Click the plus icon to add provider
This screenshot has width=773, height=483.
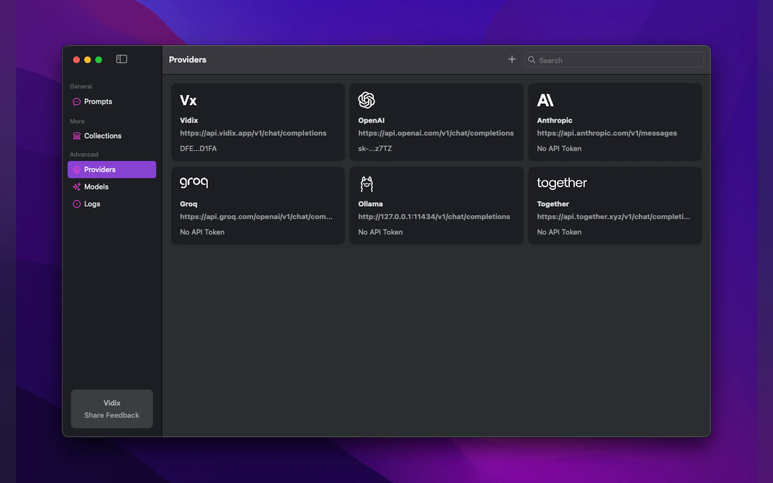point(512,59)
